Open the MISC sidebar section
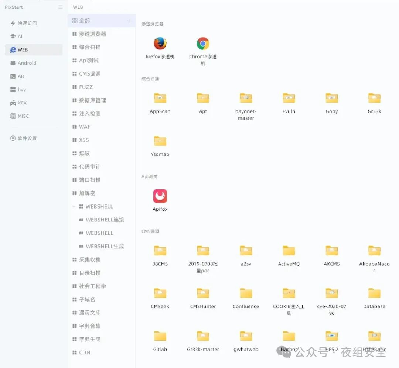 [x=34, y=116]
